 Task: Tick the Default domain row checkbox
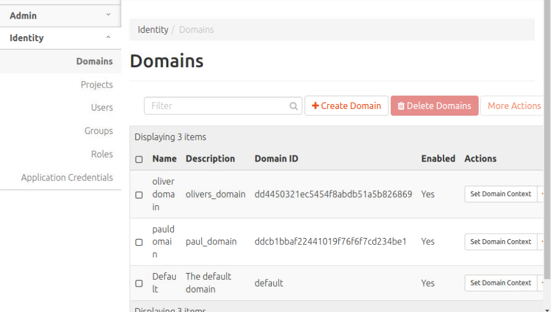pos(139,283)
